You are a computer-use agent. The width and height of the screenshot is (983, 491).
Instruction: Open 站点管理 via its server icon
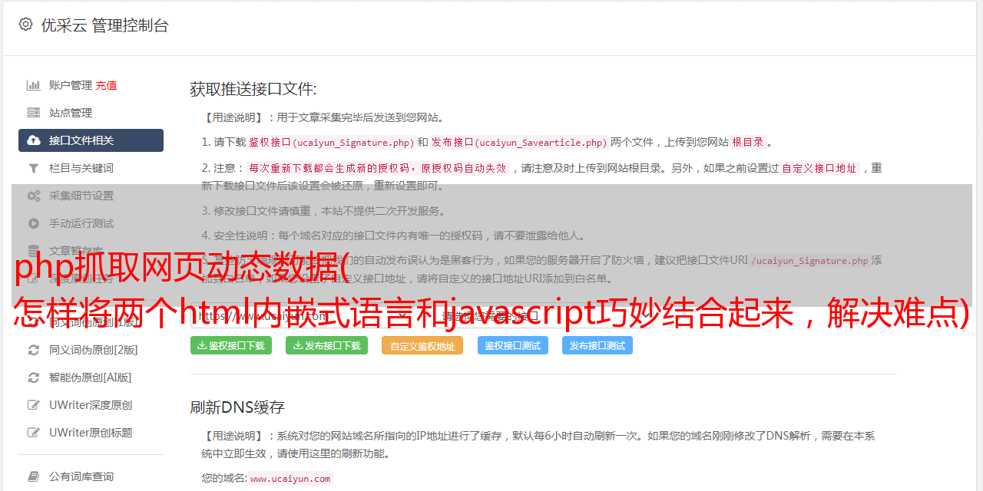pyautogui.click(x=34, y=113)
